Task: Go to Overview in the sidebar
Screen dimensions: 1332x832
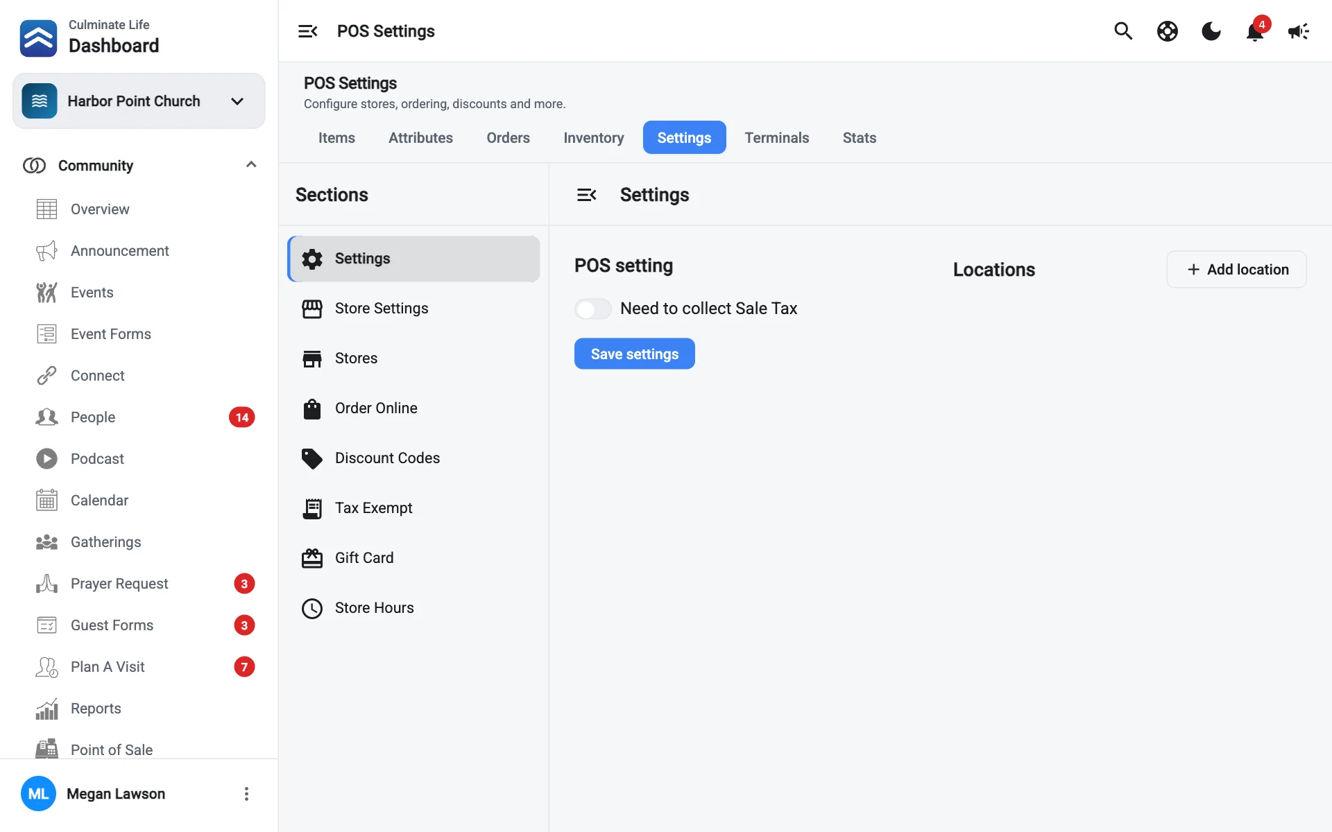Action: click(x=139, y=209)
